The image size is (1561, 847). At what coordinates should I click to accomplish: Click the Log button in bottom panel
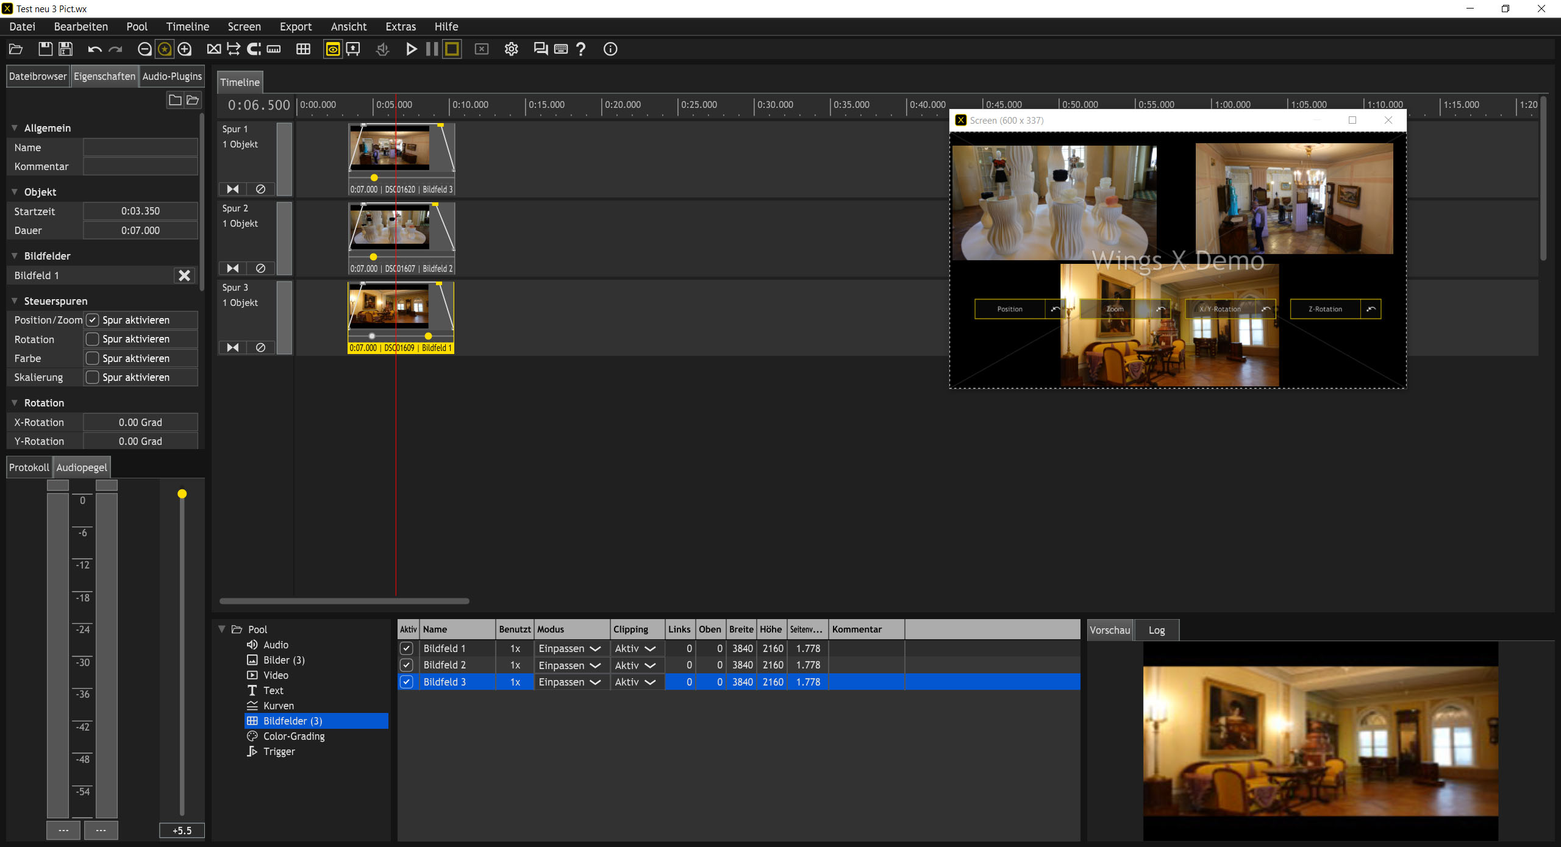[x=1157, y=629]
